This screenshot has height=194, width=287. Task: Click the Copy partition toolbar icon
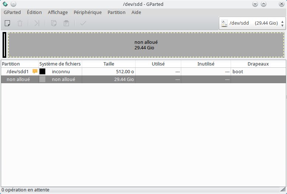54,23
